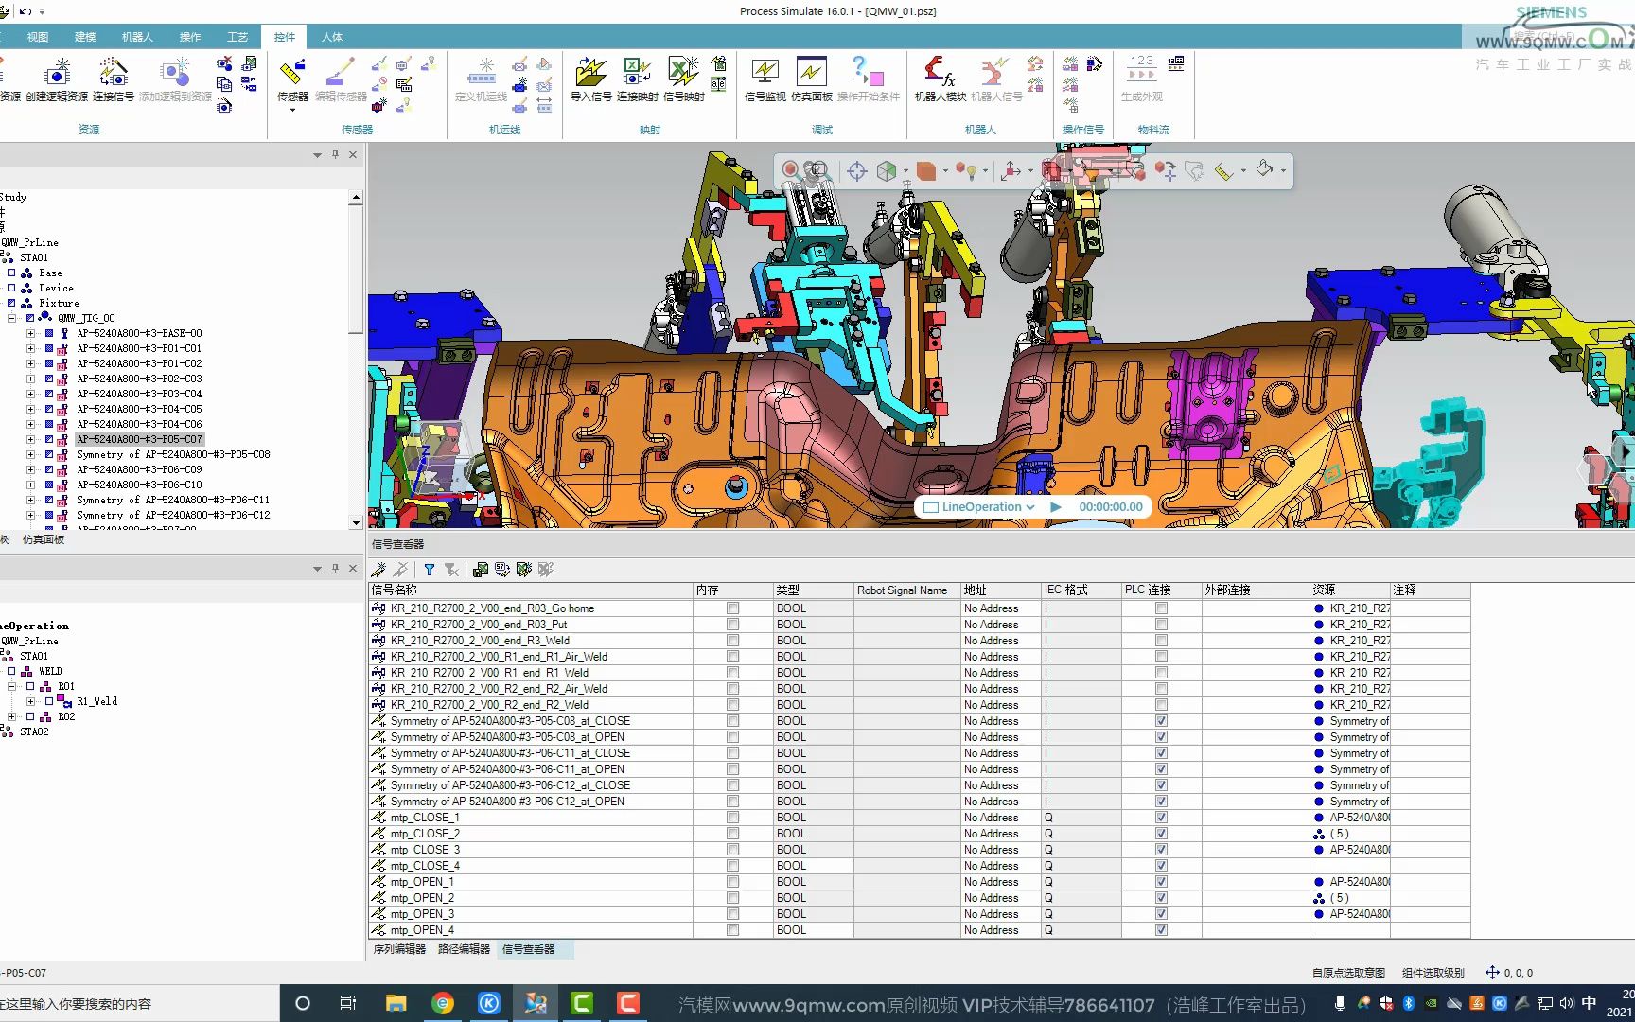Toggle the Base node checkbox in the tree
This screenshot has height=1022, width=1635.
click(x=11, y=273)
